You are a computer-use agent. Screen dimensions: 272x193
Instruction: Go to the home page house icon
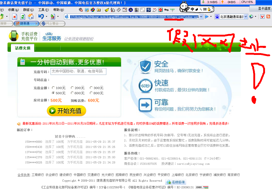coord(31,17)
